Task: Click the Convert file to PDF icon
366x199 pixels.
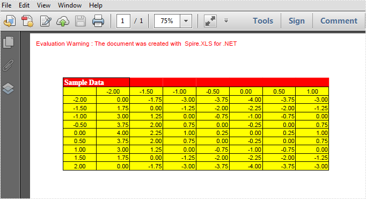Action: (27, 21)
